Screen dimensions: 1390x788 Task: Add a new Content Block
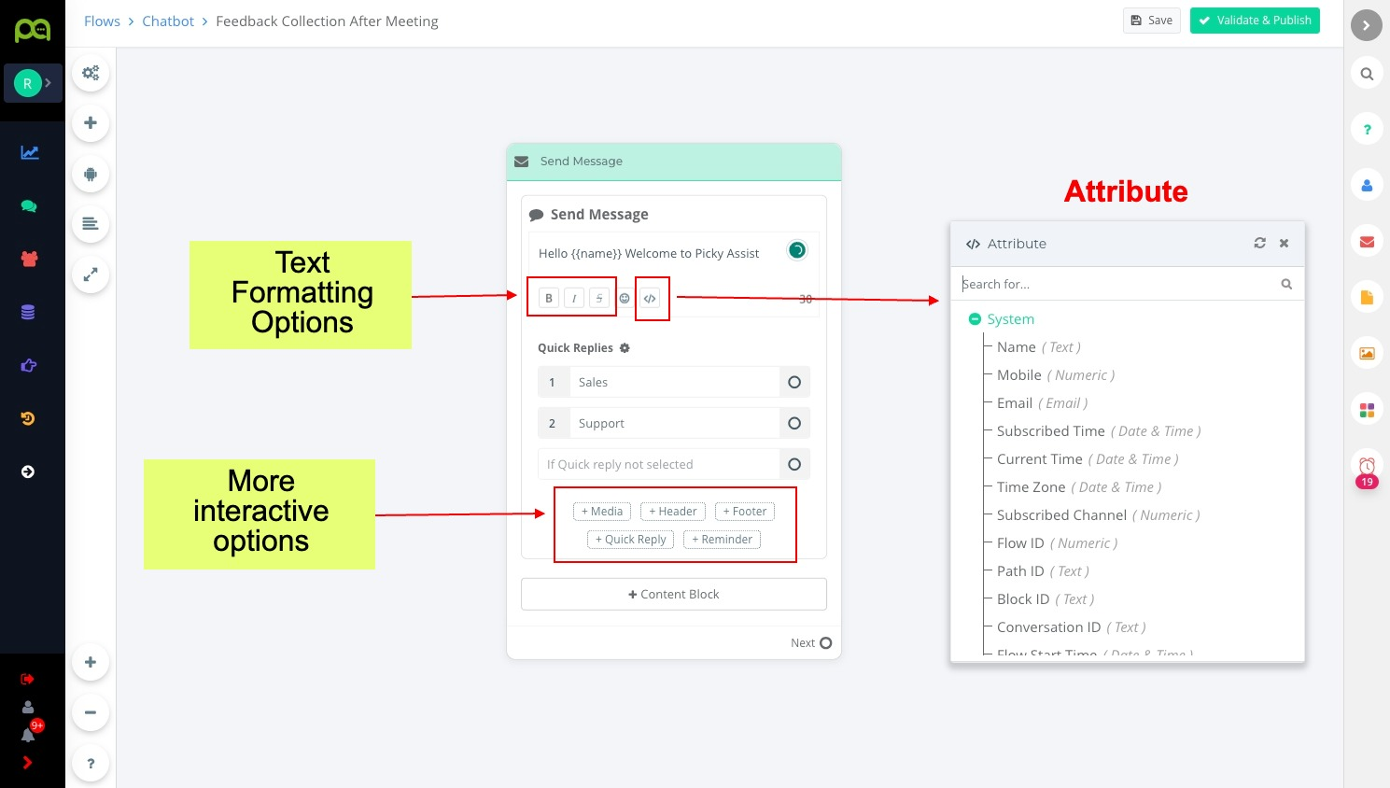[673, 595]
